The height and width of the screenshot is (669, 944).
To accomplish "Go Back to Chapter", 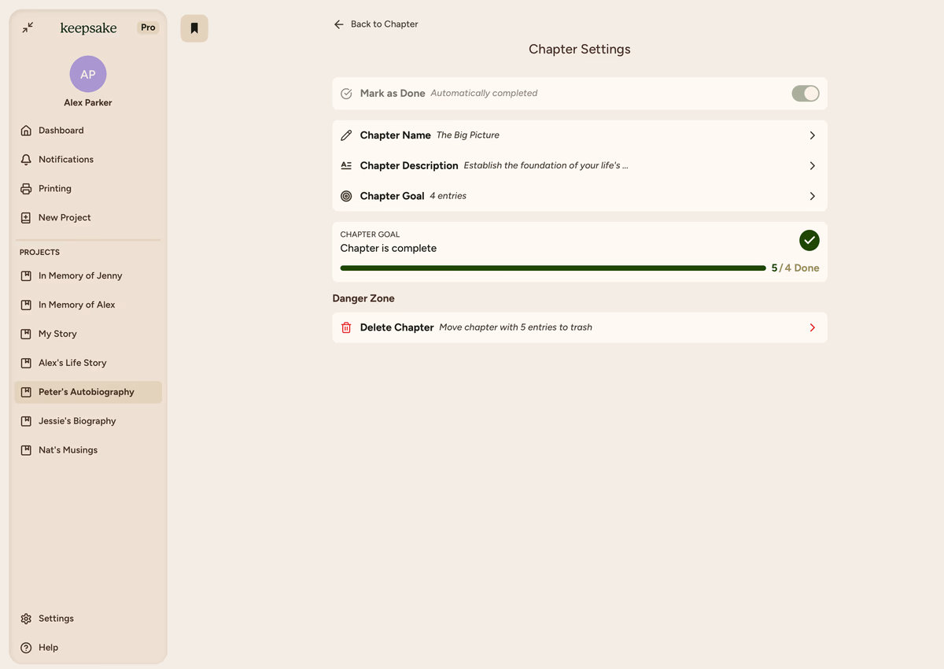I will point(376,24).
